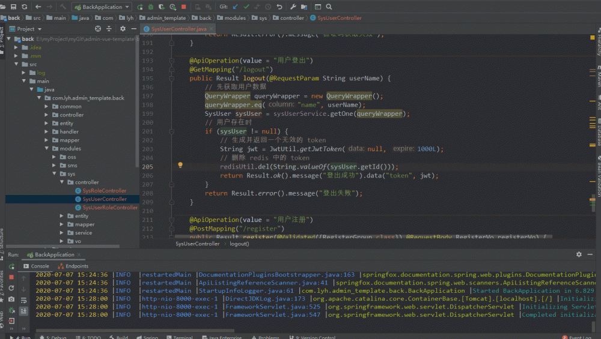Image resolution: width=601 pixels, height=339 pixels.
Task: Expand the oss package
Action: click(x=54, y=157)
